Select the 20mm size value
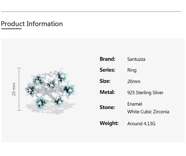Viewport: 186px width, 156px height. 134,81
